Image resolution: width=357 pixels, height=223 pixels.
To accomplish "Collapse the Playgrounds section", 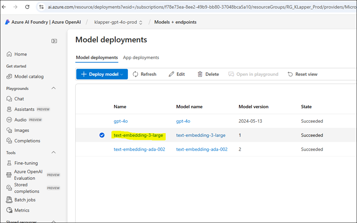I will (54, 88).
